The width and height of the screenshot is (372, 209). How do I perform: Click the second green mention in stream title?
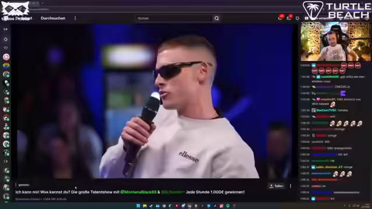pyautogui.click(x=171, y=192)
